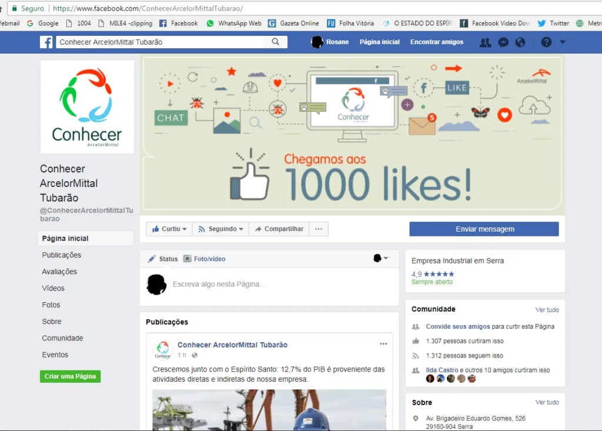Viewport: 602px width, 431px height.
Task: Click Ver tudo in the Comunidade box
Action: 547,310
